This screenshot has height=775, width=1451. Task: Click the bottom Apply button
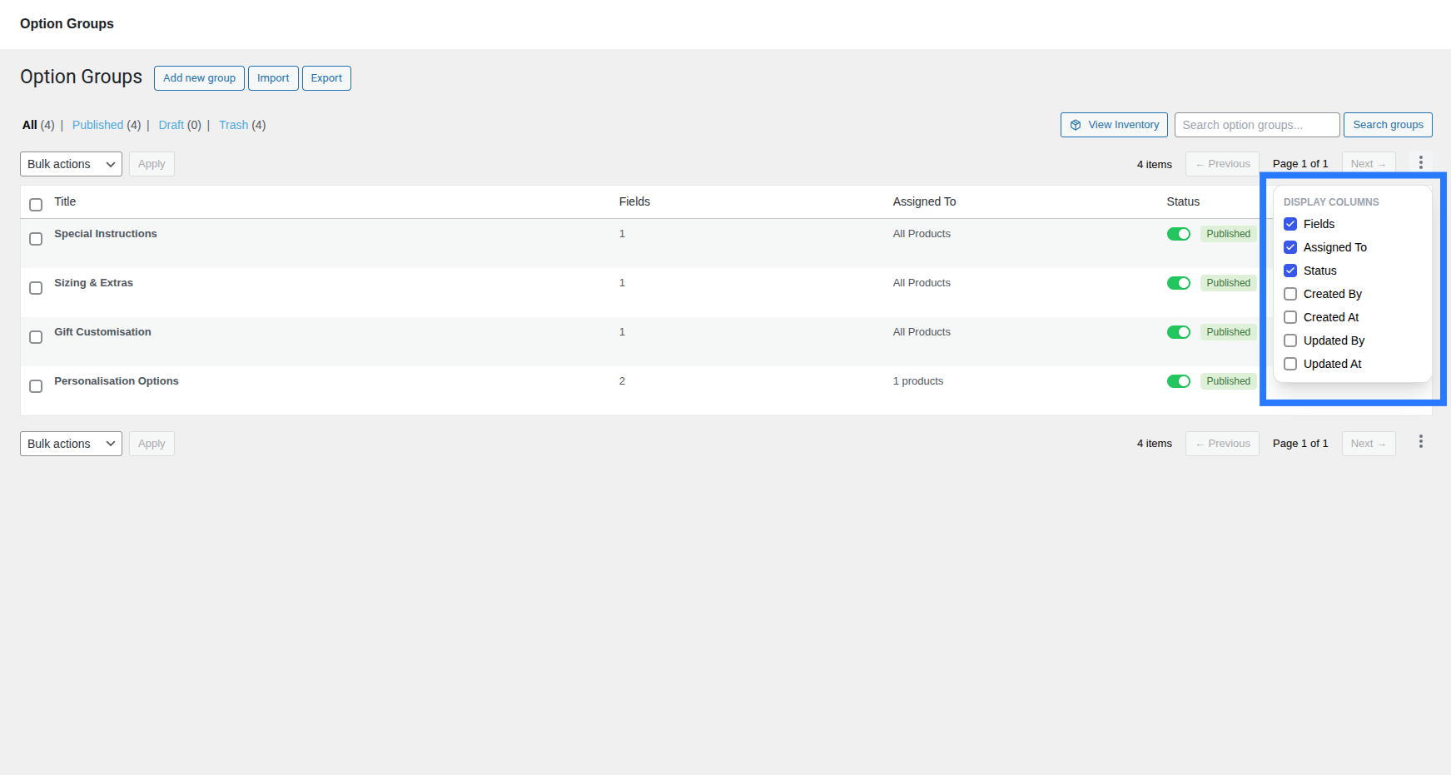[x=152, y=444]
